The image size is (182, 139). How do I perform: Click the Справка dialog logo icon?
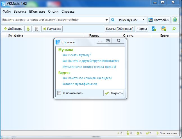click(58, 42)
